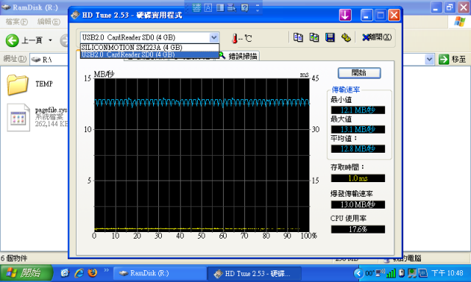Viewport: 471px width, 282px height.
Task: Expand the disk selection combo box arrow
Action: (x=214, y=37)
